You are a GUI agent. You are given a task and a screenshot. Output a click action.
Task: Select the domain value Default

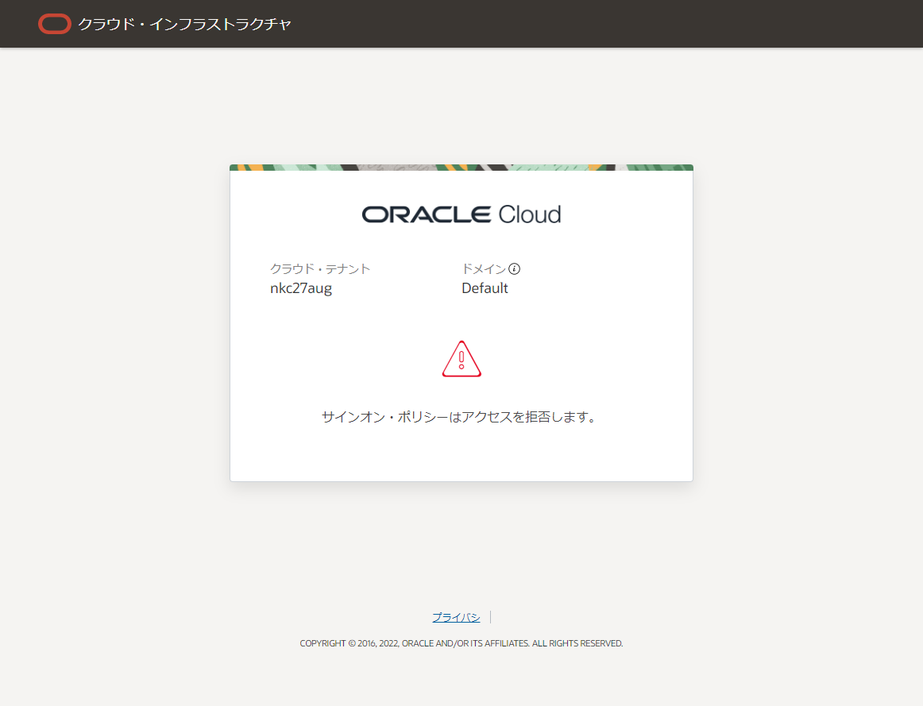(485, 288)
